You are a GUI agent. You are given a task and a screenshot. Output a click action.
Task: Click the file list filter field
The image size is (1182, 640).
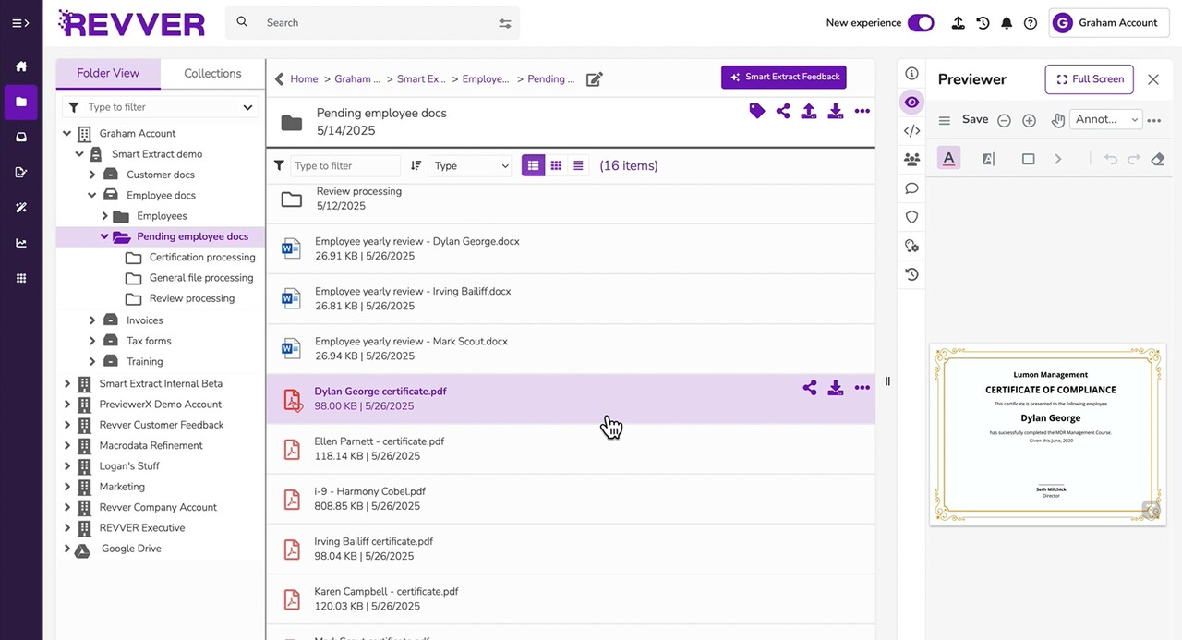(x=345, y=165)
